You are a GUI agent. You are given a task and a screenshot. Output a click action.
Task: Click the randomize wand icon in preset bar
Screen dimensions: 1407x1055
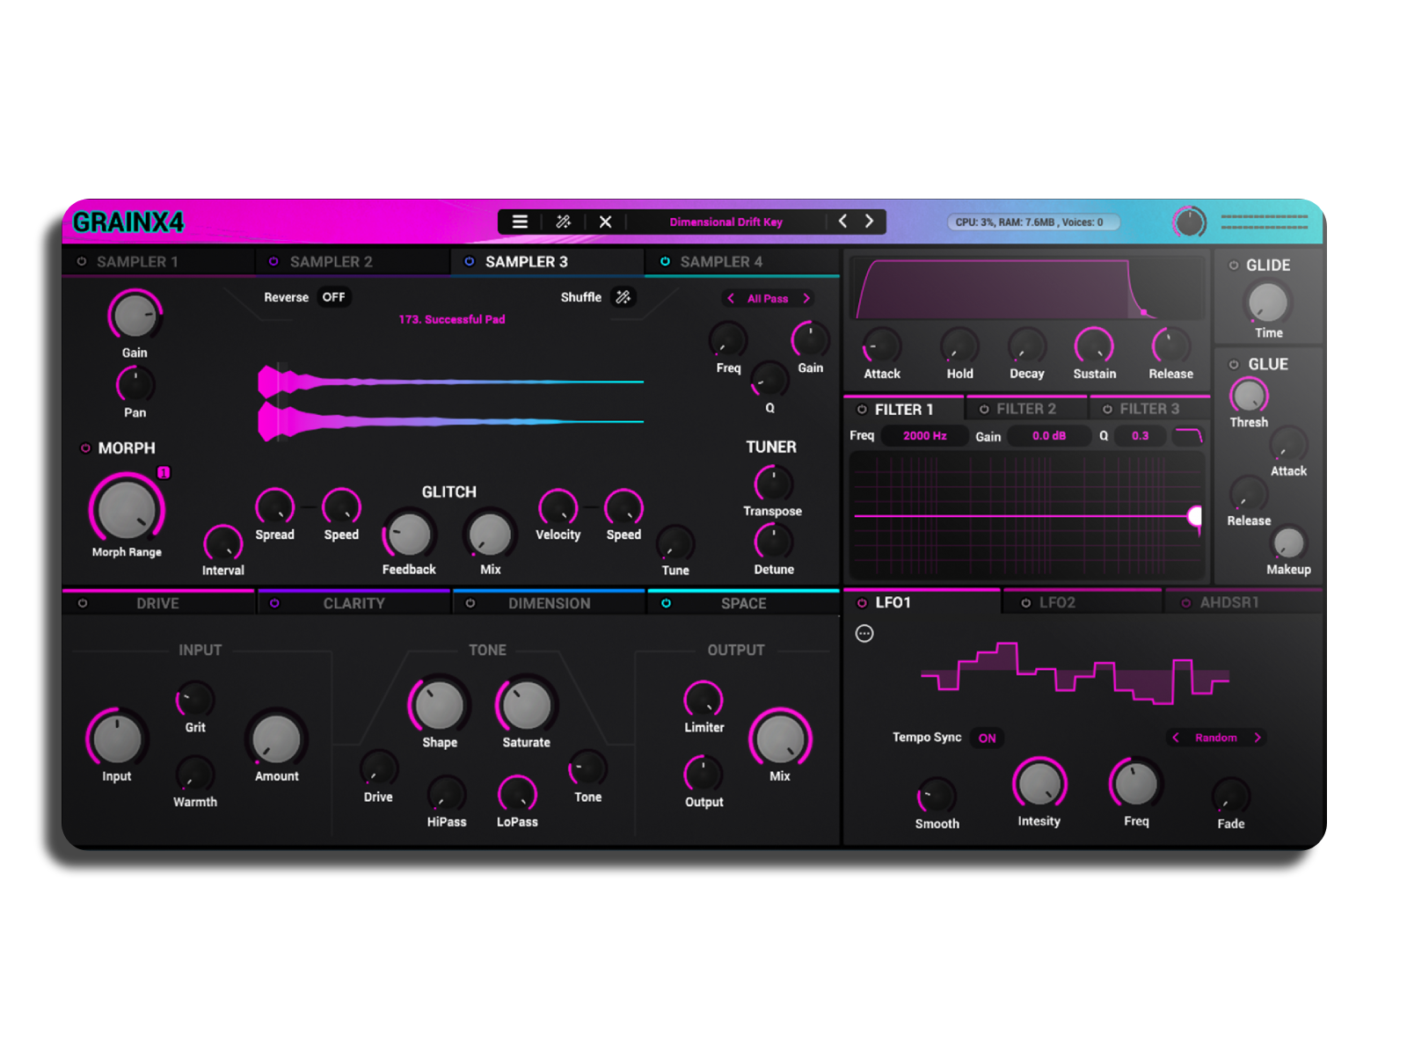[x=564, y=222]
